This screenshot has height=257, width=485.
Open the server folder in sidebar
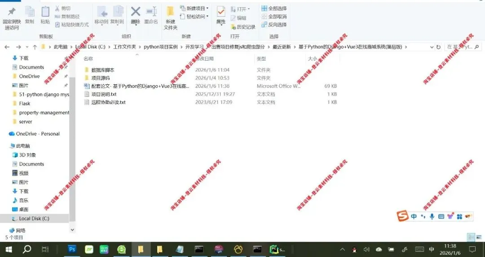[25, 122]
